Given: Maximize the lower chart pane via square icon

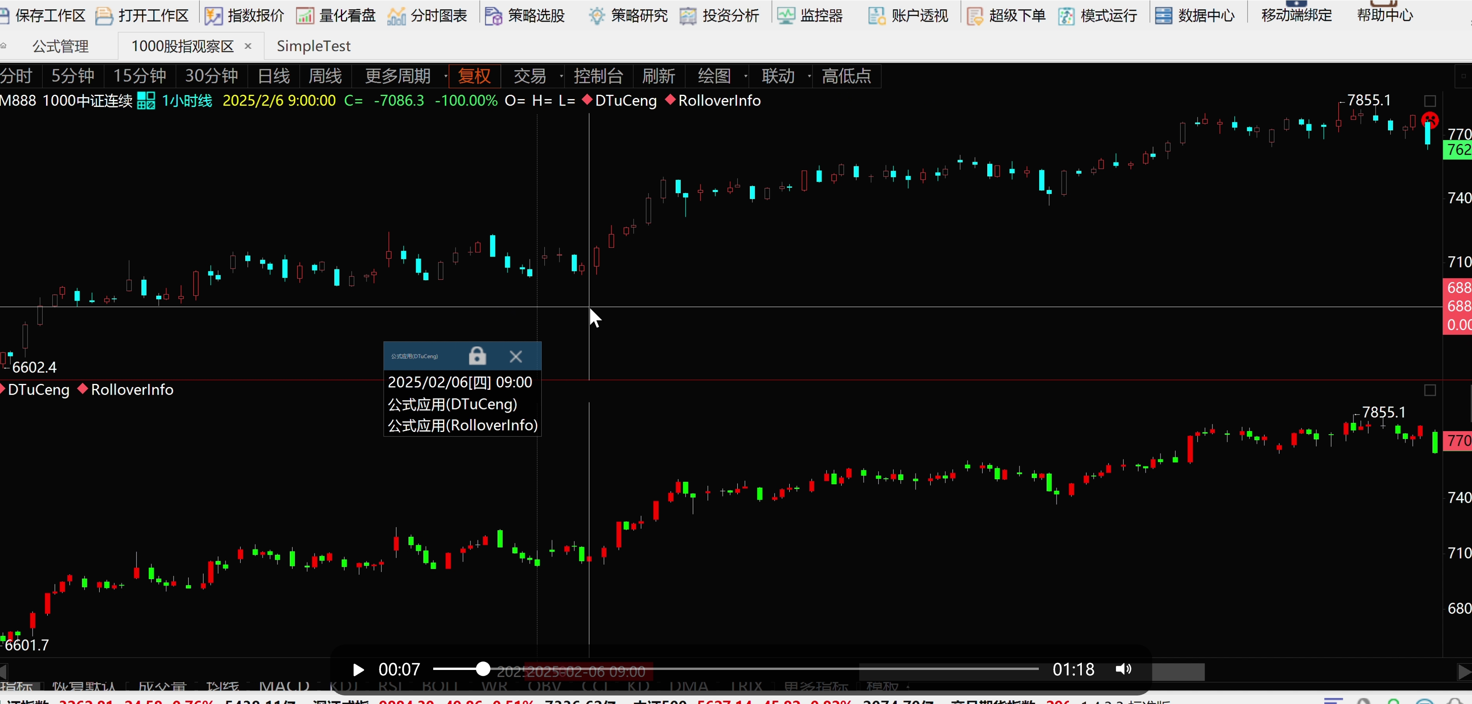Looking at the screenshot, I should (1430, 391).
